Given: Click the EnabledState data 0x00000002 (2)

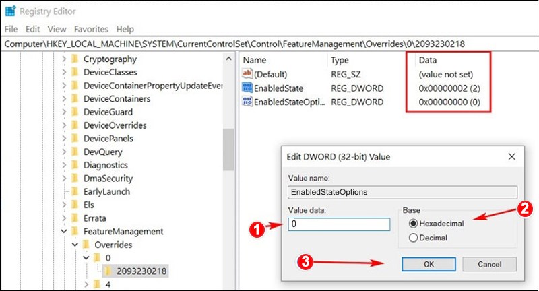Looking at the screenshot, I should click(x=449, y=88).
